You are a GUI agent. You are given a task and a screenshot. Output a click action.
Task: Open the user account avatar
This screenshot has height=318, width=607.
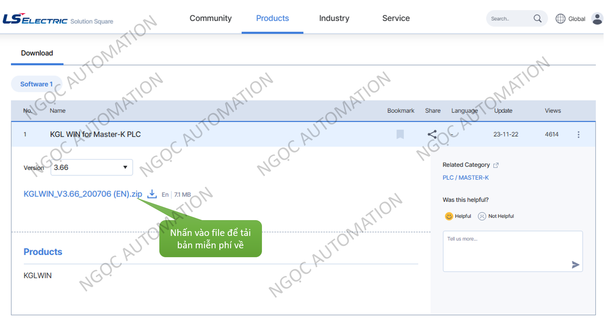tap(597, 19)
